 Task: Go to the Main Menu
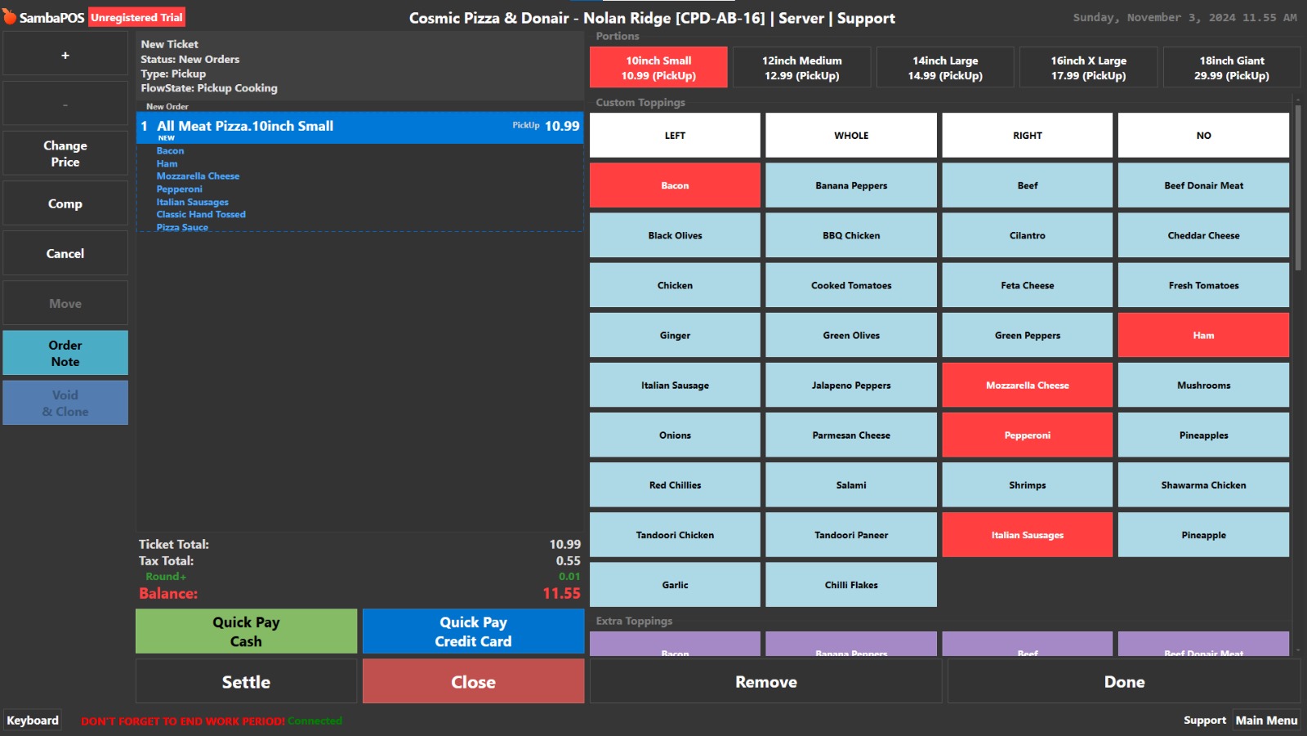pyautogui.click(x=1265, y=720)
